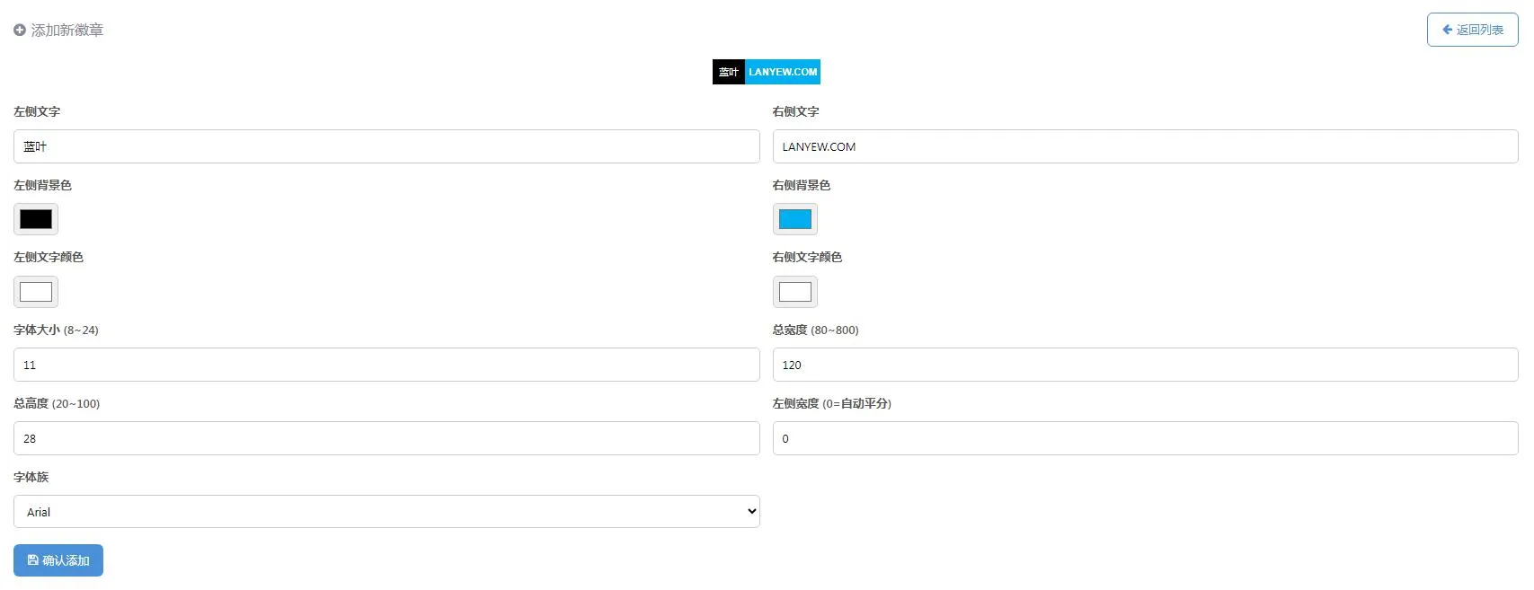The image size is (1534, 590).
Task: Open the white left text color picker
Action: pos(36,292)
